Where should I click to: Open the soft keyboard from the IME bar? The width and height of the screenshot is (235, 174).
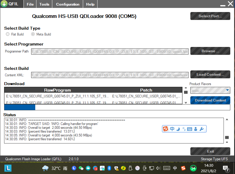pyautogui.click(x=189, y=129)
